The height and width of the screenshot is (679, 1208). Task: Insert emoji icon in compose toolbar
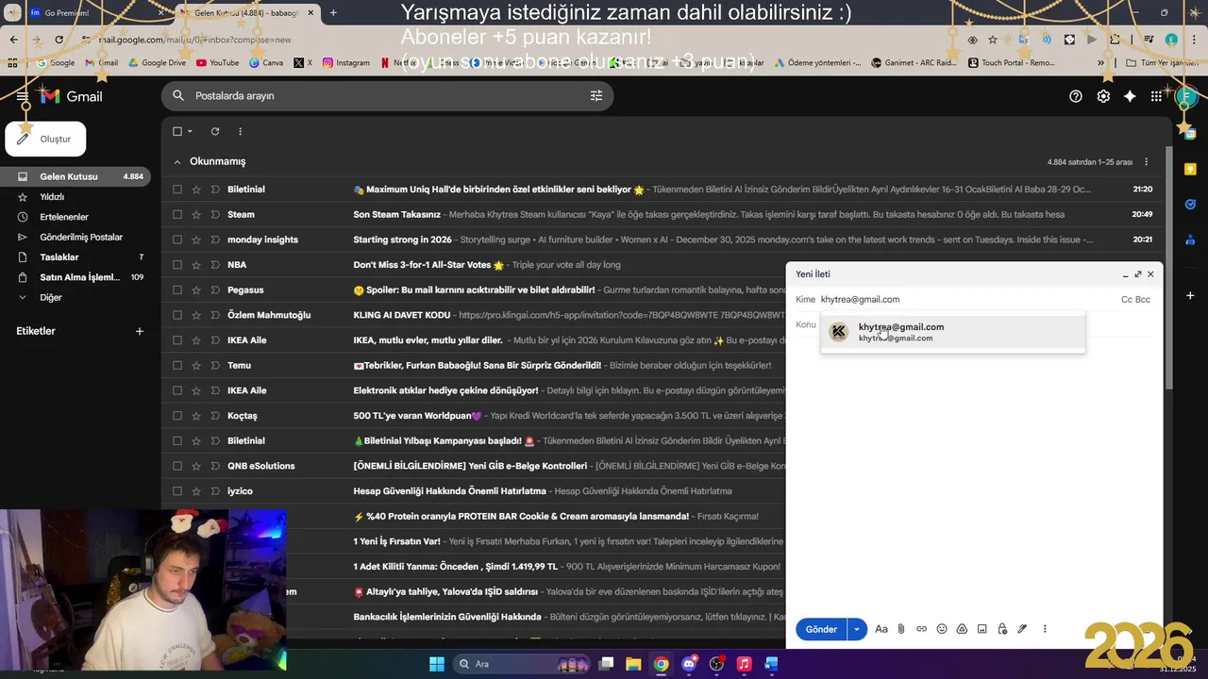coord(942,629)
